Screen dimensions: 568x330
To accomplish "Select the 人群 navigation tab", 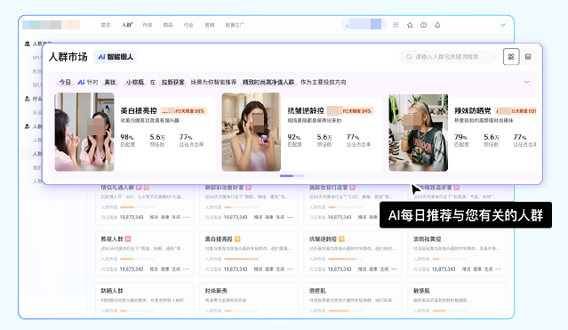I will pyautogui.click(x=127, y=25).
